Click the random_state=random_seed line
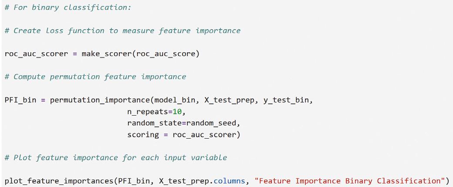This screenshot has width=453, height=187. click(x=184, y=123)
